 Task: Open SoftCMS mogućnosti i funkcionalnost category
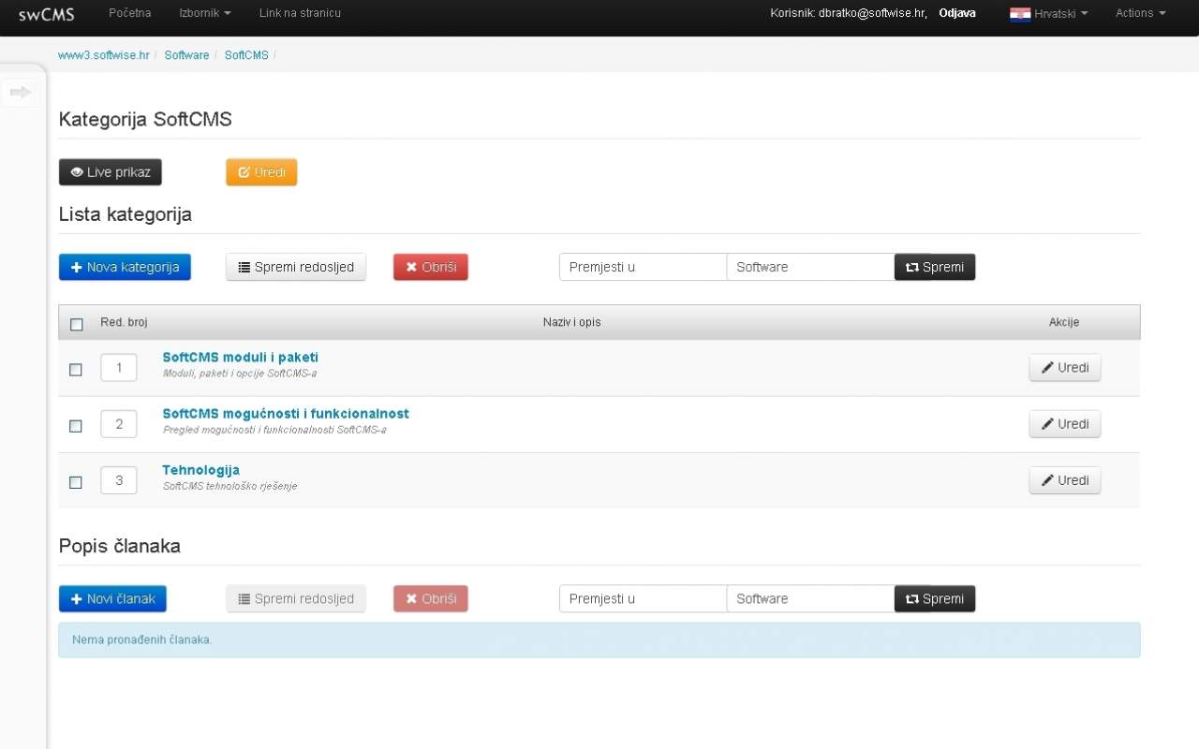coord(286,413)
